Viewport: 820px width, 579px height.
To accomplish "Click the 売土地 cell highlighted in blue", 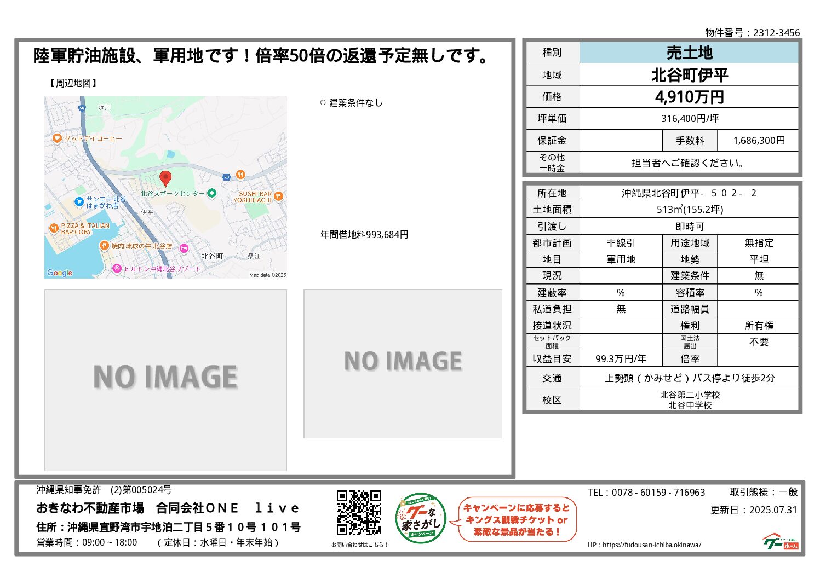I will pyautogui.click(x=689, y=53).
